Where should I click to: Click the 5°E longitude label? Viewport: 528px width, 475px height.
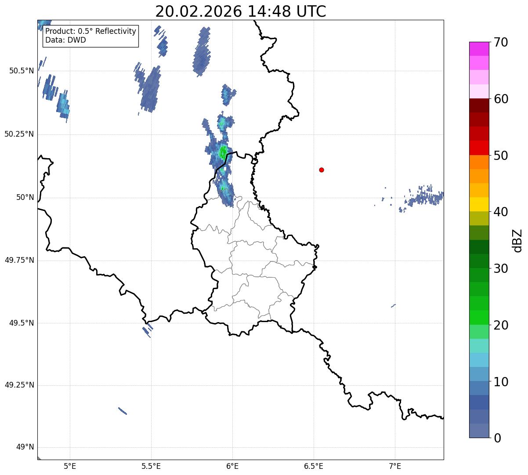[x=70, y=466]
